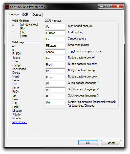130x154 pixels.
Task: Select the Hotkeys tab
Action: pyautogui.click(x=14, y=14)
